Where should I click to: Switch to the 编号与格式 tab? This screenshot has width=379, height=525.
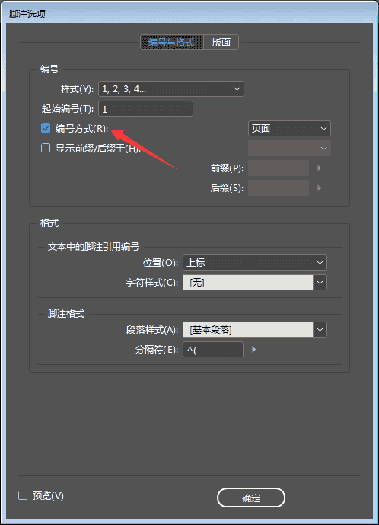tap(171, 42)
